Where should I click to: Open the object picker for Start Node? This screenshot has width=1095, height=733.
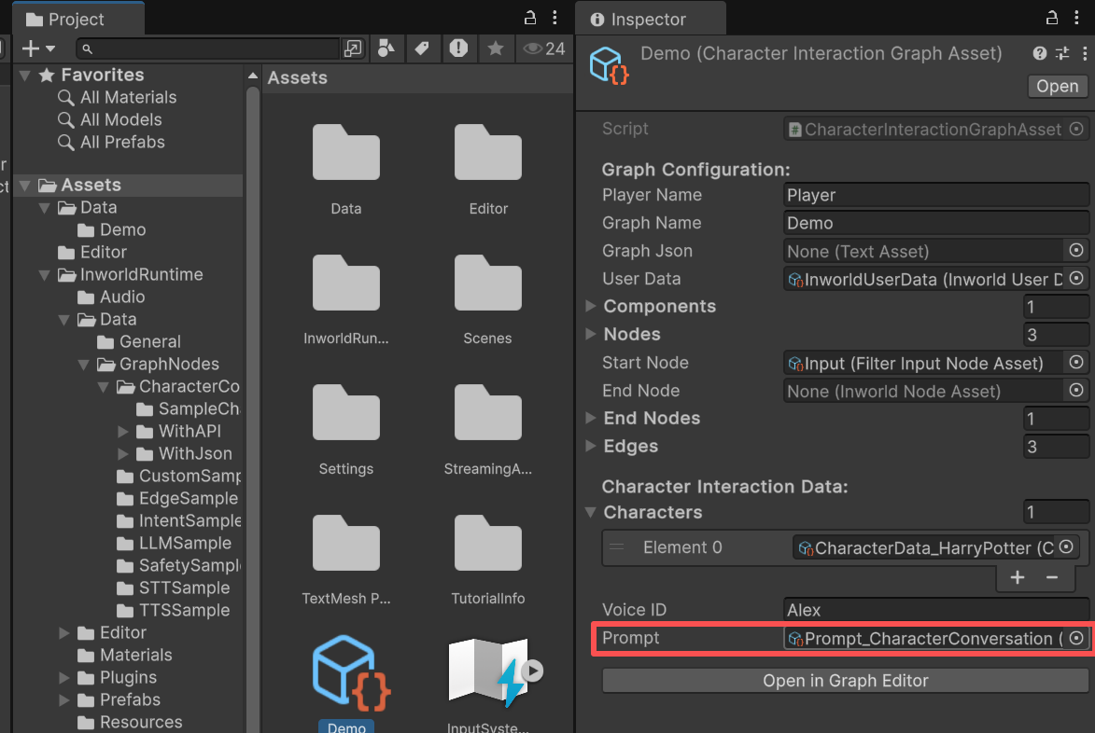click(x=1076, y=362)
